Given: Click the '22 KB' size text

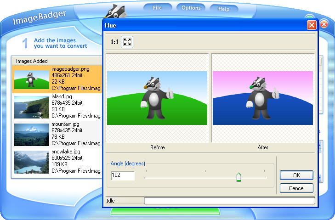Looking at the screenshot, I should (x=58, y=82).
